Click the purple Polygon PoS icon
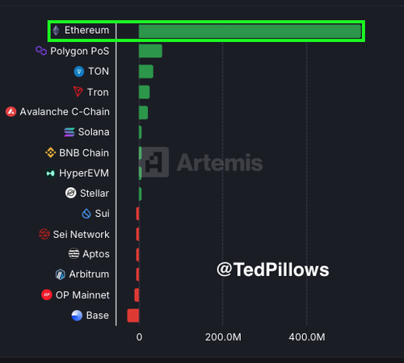Viewport: 404px width, 363px height. [41, 51]
